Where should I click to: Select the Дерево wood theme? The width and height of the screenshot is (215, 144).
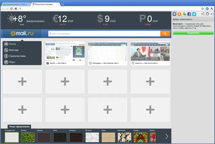[x=44, y=137]
